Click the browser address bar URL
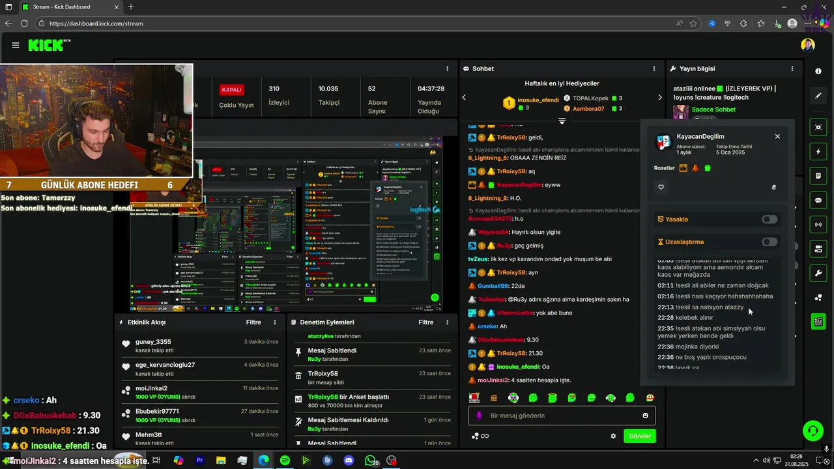Image resolution: width=834 pixels, height=469 pixels. coord(96,23)
